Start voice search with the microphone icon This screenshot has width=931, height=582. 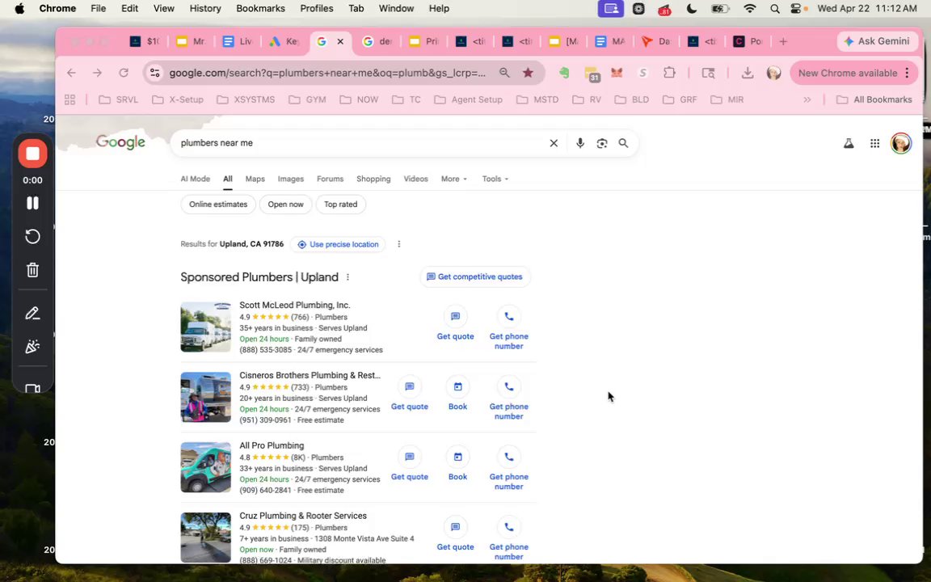point(580,143)
